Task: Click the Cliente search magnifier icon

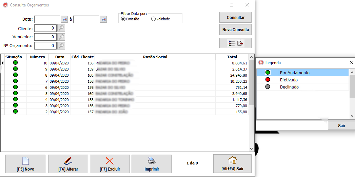Action: point(61,28)
